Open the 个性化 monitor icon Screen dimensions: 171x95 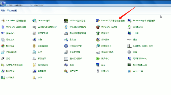tap(129, 33)
